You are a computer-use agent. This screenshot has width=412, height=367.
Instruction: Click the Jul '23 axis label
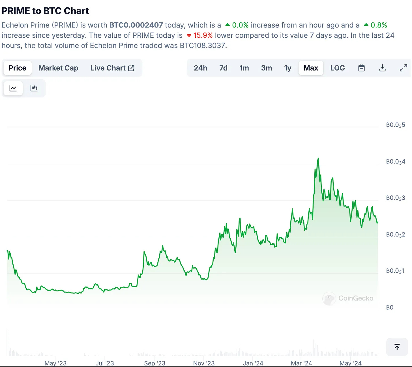[x=105, y=363]
